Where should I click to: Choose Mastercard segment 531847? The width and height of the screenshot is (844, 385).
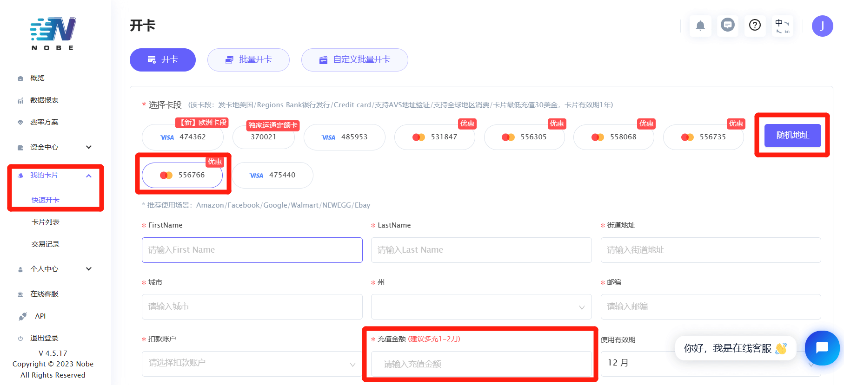click(x=435, y=137)
